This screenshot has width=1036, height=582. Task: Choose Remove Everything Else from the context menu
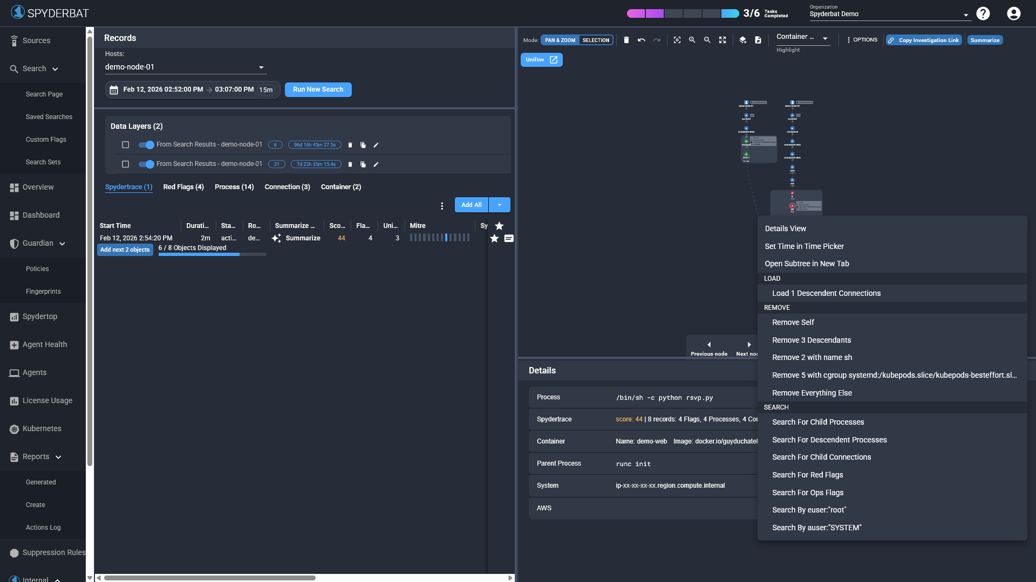coord(812,392)
